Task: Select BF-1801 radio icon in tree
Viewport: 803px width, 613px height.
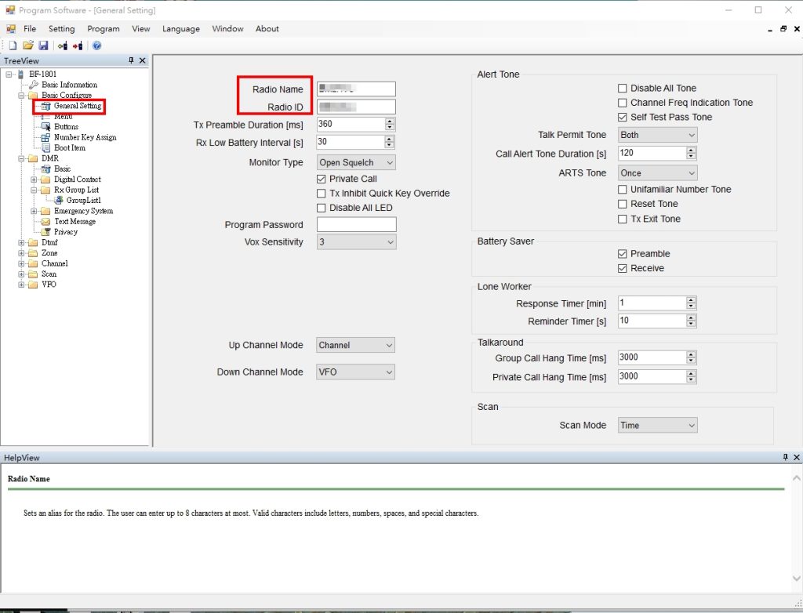Action: tap(21, 74)
